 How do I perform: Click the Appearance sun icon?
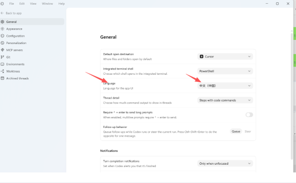pos(2,29)
